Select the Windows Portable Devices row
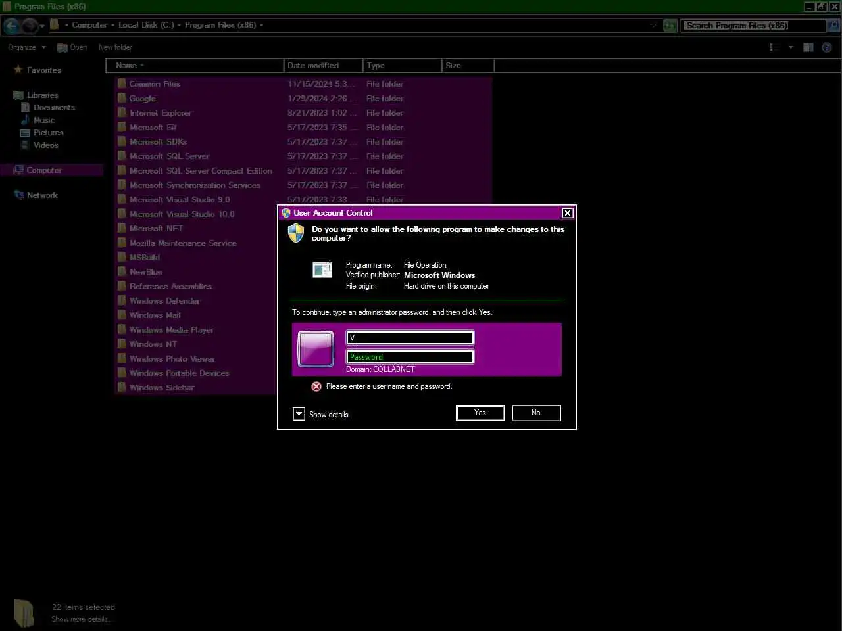 click(196, 373)
